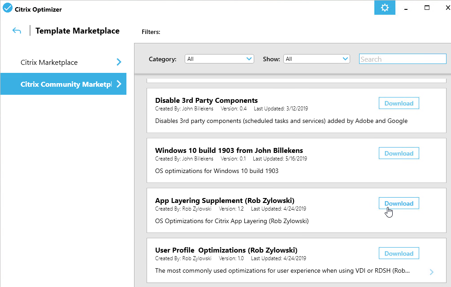Select Windows 10 build 1903 template title
Image resolution: width=451 pixels, height=287 pixels.
[x=229, y=151]
